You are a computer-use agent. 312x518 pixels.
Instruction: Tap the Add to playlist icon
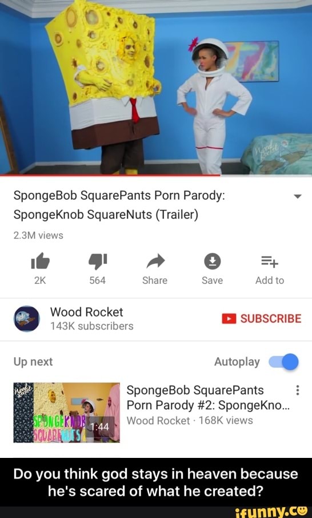[x=270, y=262]
